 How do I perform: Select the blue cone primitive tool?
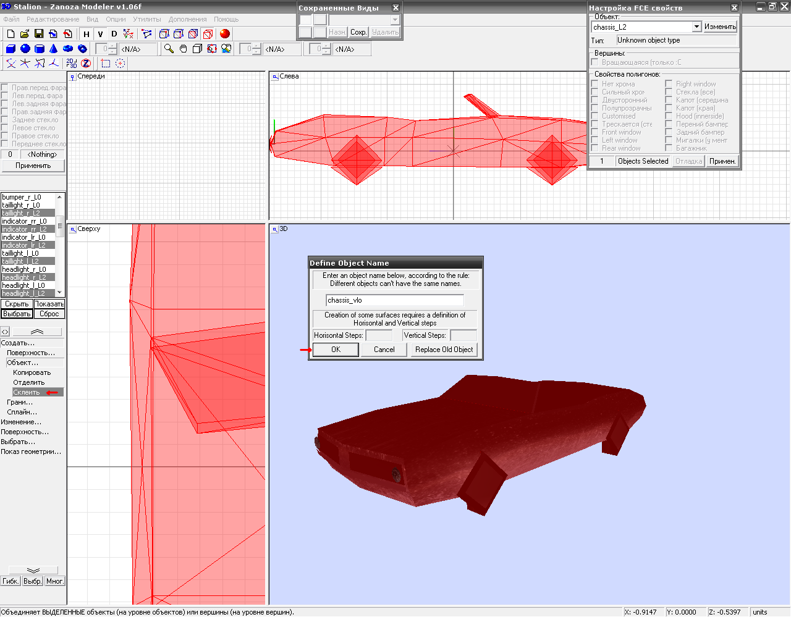(x=54, y=49)
